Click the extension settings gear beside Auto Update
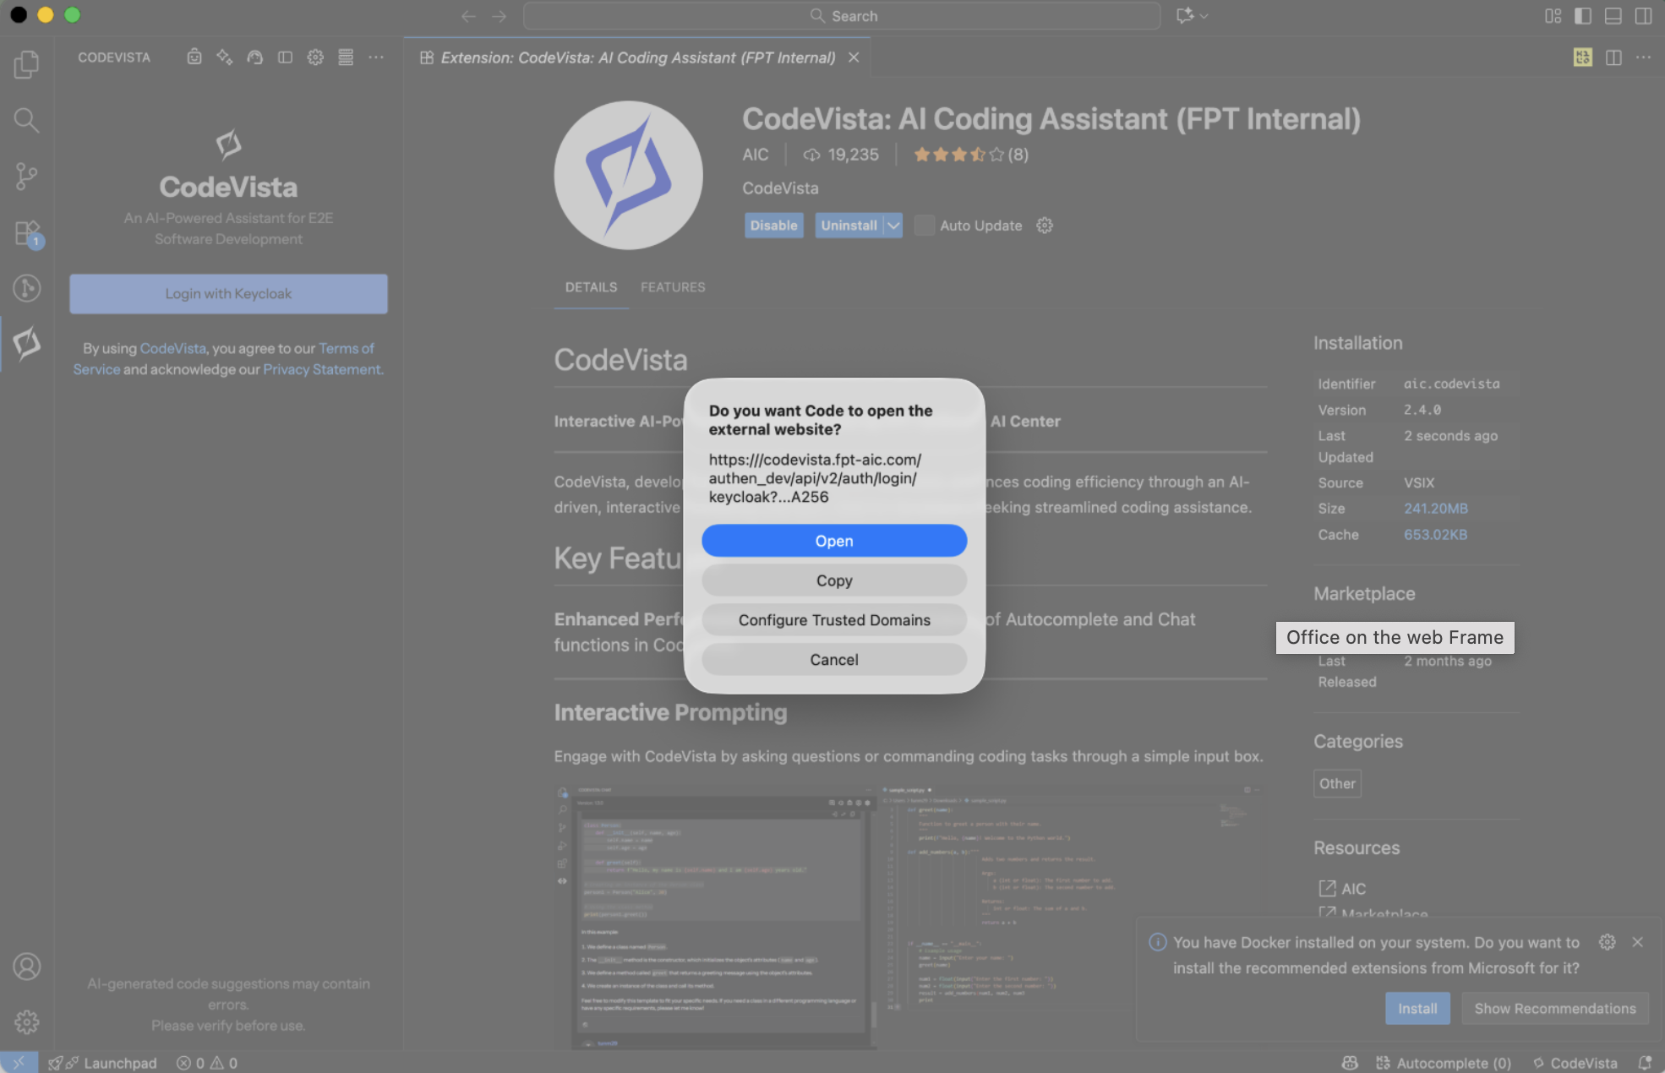The height and width of the screenshot is (1073, 1665). point(1045,226)
